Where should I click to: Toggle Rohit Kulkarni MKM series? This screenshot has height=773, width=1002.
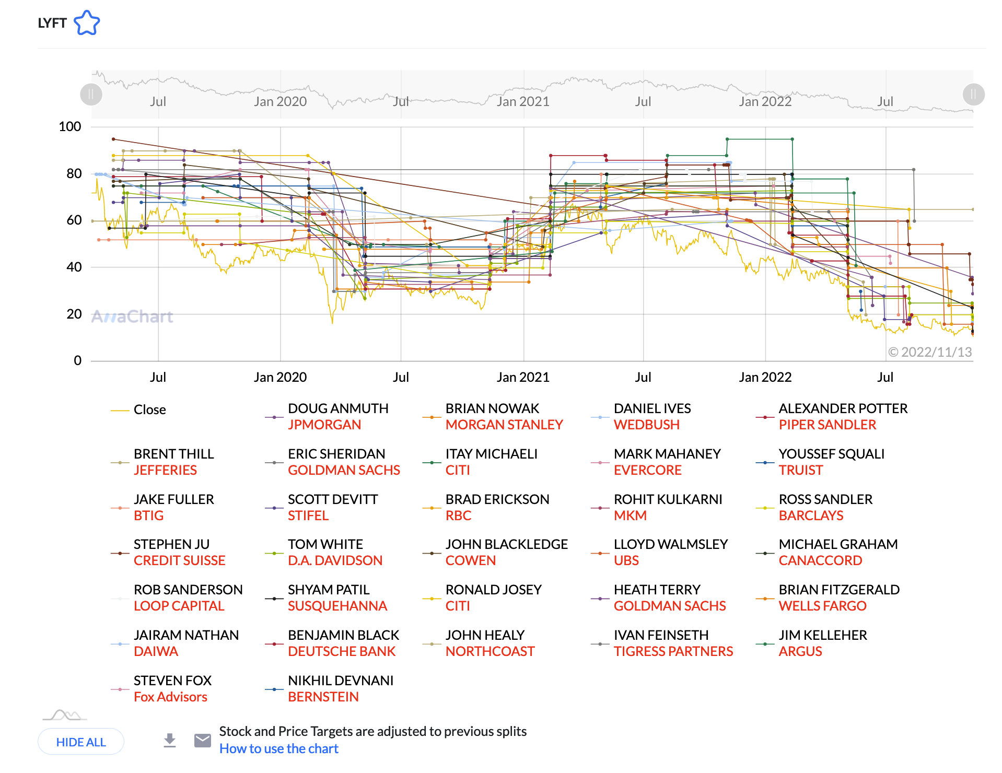point(657,507)
